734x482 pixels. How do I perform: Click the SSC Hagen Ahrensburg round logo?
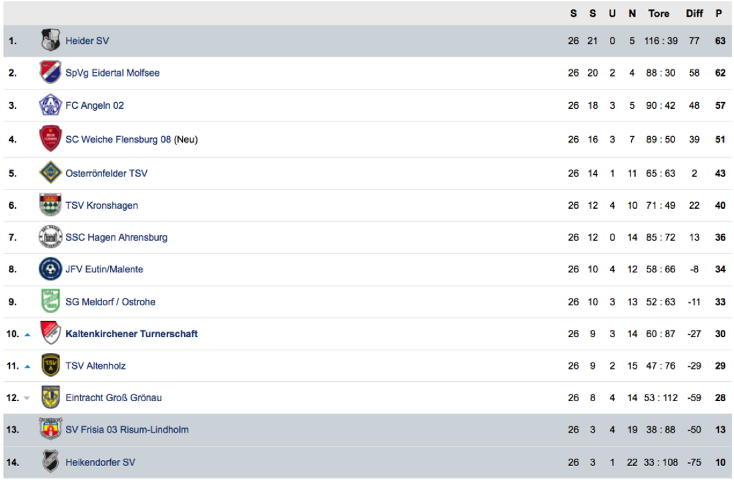pos(50,237)
